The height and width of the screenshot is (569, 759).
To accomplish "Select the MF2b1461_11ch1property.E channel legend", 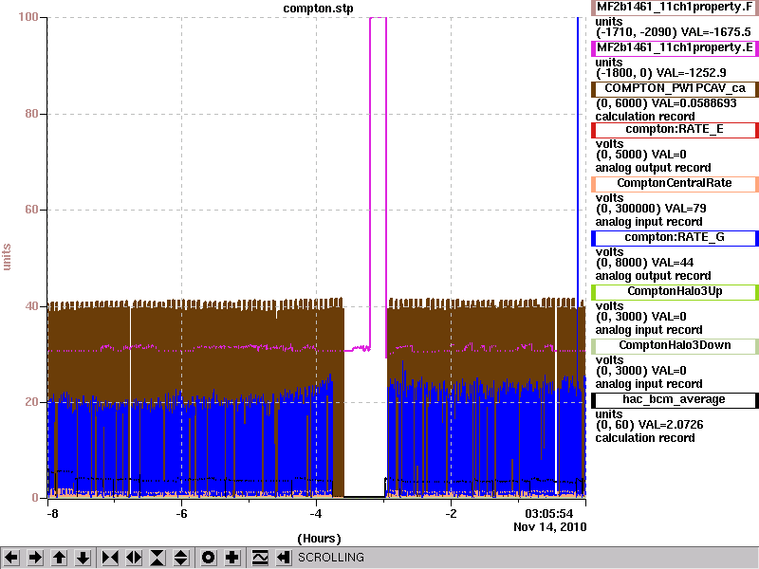I will tap(675, 48).
